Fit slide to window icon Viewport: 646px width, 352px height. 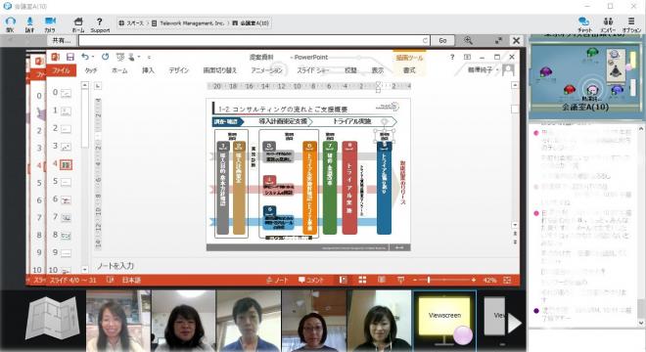pyautogui.click(x=507, y=280)
